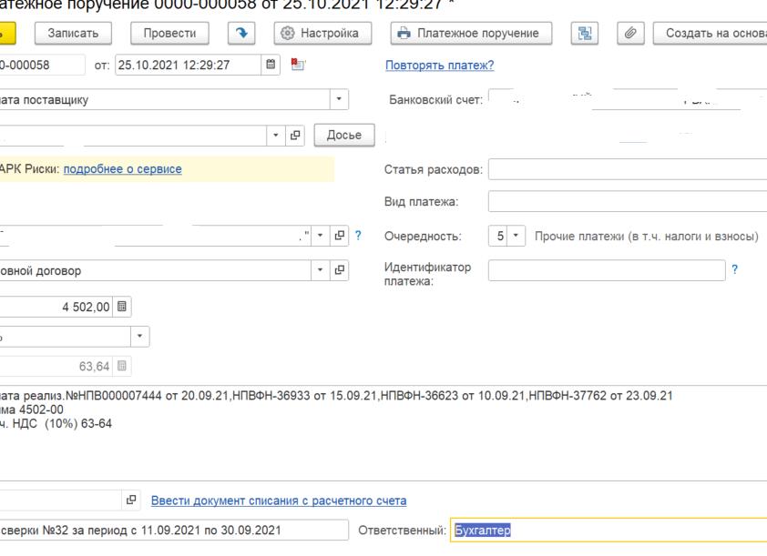Open recipient card icon beside Досье
Screen dimensions: 767x556
pyautogui.click(x=295, y=136)
